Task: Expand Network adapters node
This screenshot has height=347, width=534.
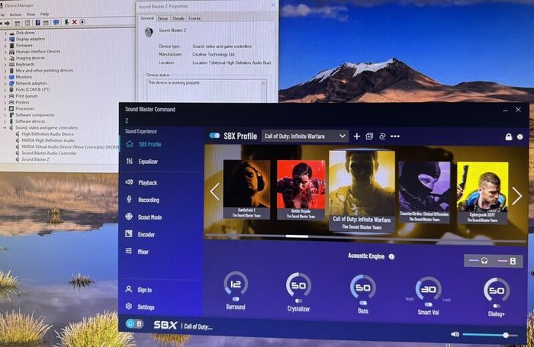Action: [x=5, y=83]
